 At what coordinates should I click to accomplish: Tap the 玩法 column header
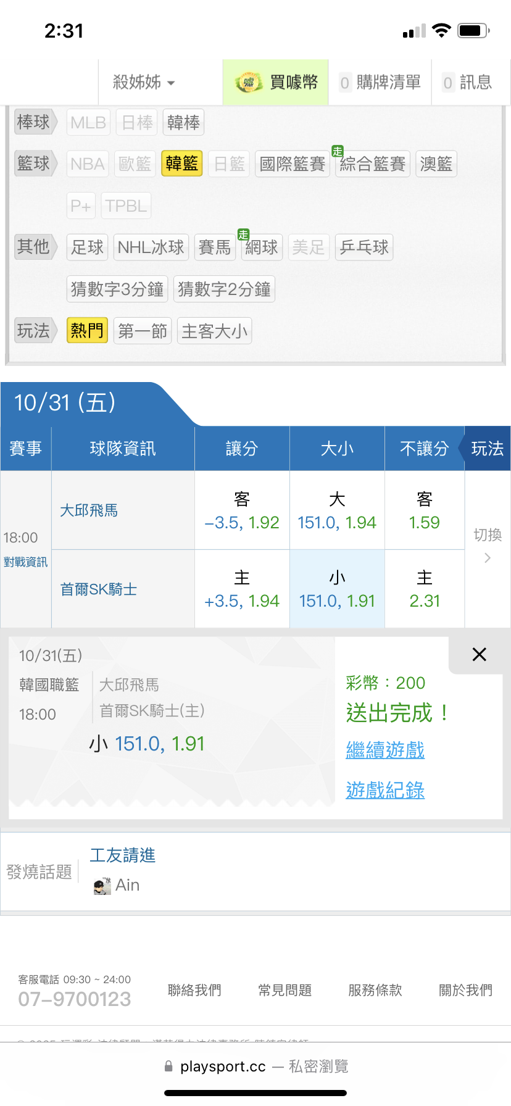[x=487, y=449]
